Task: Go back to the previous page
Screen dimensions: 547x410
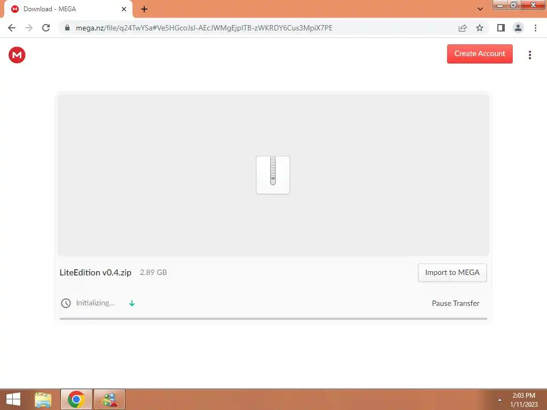Action: [x=12, y=28]
